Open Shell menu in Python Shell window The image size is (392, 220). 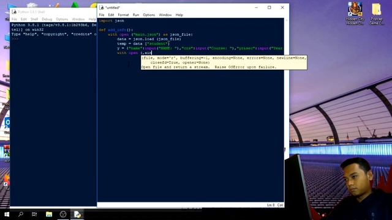[34, 19]
